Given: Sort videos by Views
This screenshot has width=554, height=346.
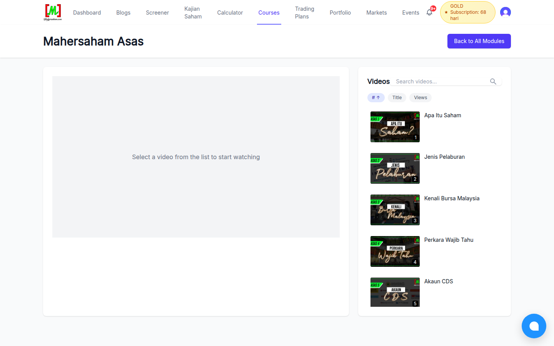Looking at the screenshot, I should 421,98.
